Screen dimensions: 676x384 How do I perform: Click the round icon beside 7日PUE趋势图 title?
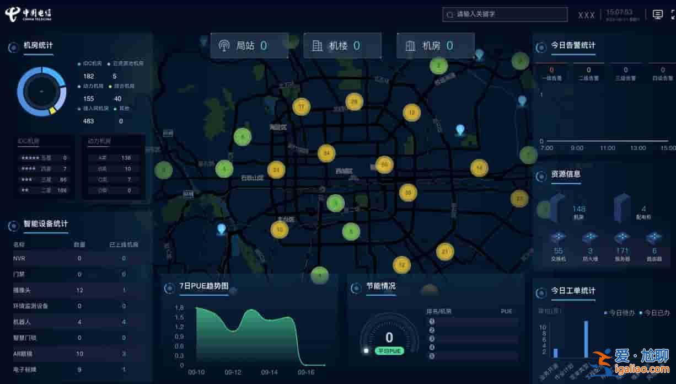click(x=169, y=288)
